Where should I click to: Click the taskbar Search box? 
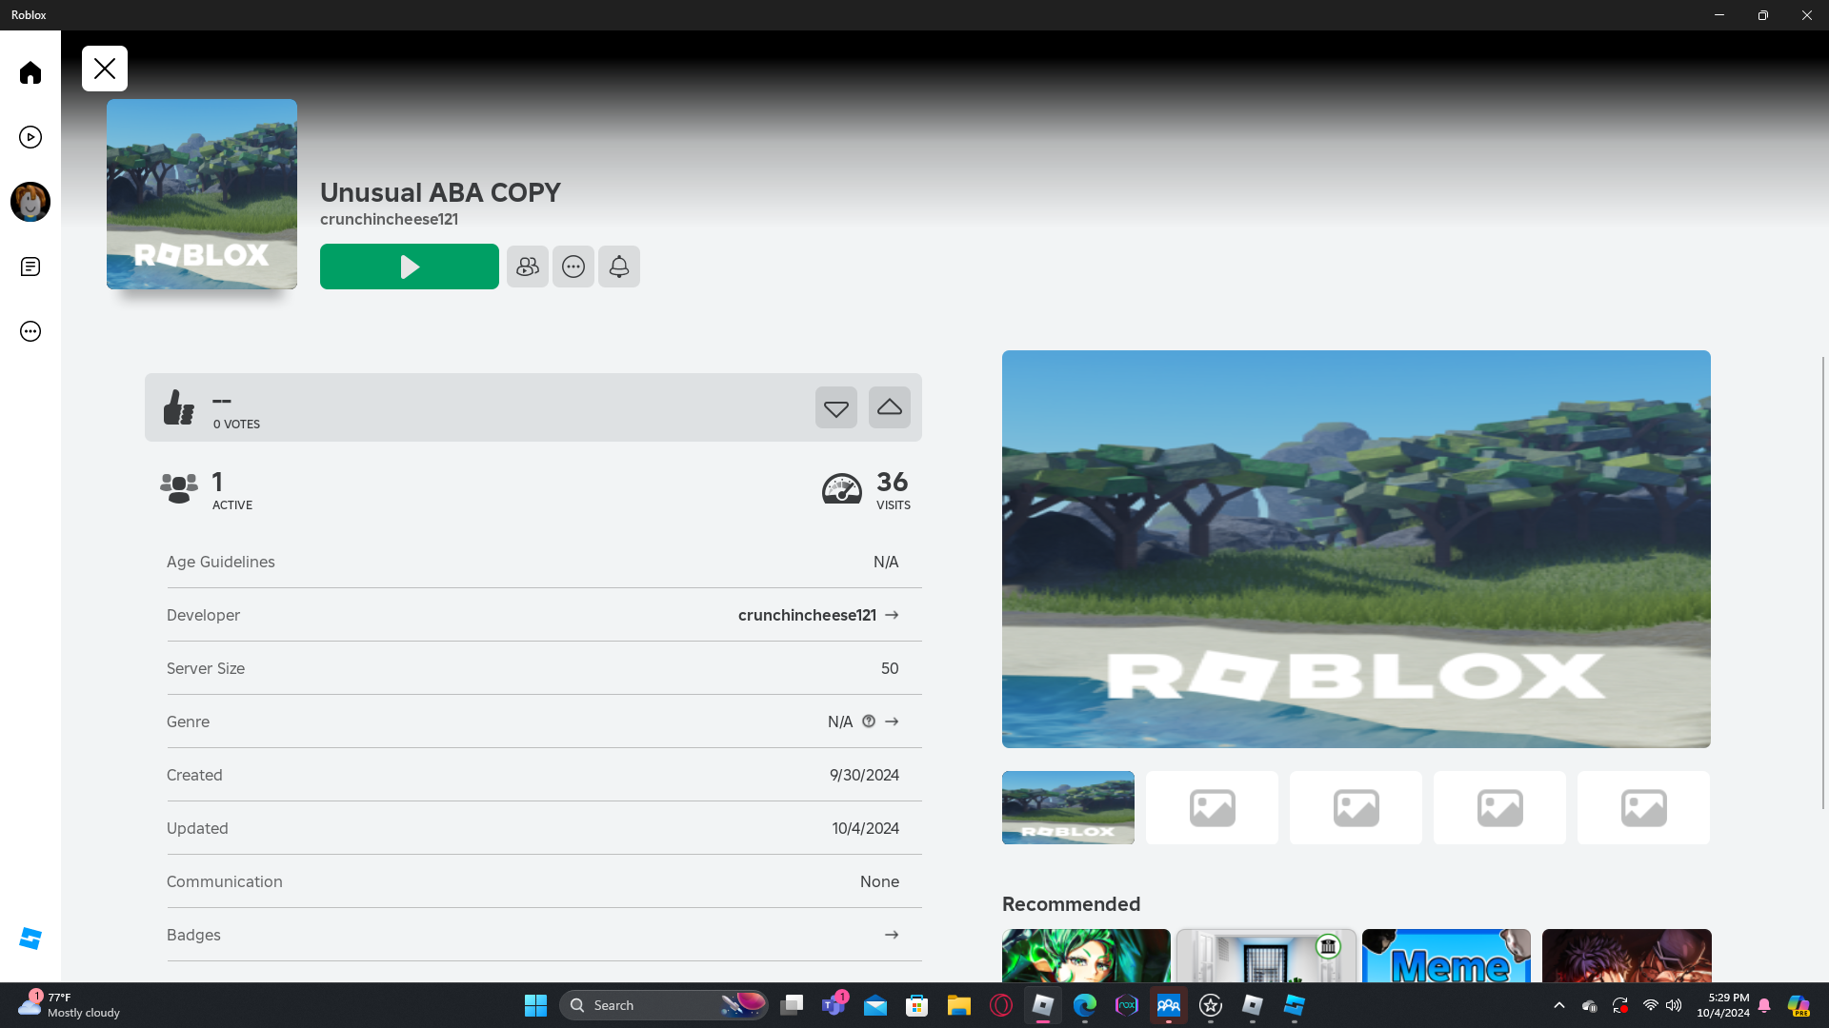[x=664, y=1005]
